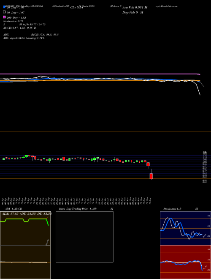The height and width of the screenshot is (279, 211).
Task: Click 'Intra Day Trading Price & MR' panel title
Action: coord(78,209)
